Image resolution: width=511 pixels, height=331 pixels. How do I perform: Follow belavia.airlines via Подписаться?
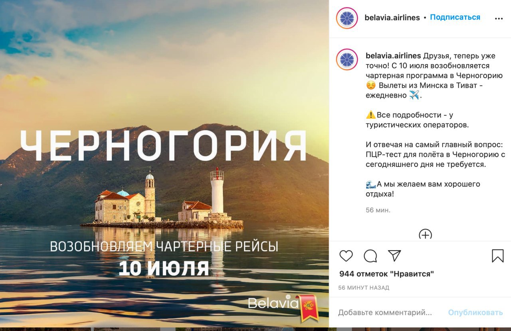pos(455,18)
